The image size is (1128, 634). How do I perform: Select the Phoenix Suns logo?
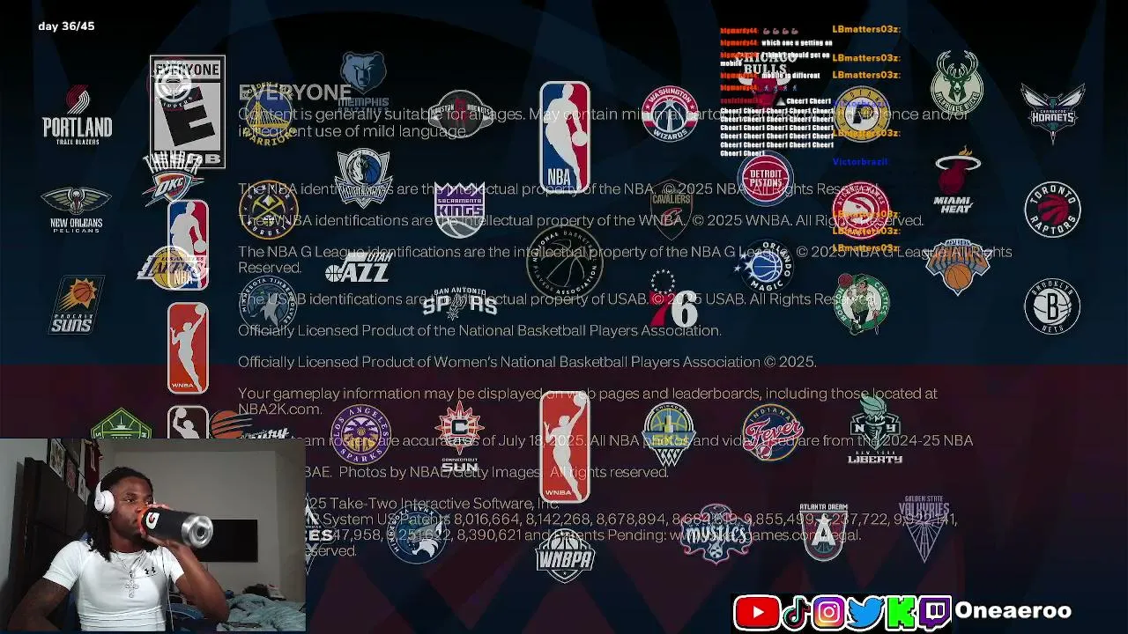point(77,305)
